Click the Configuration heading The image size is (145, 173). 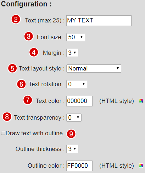click(x=26, y=4)
